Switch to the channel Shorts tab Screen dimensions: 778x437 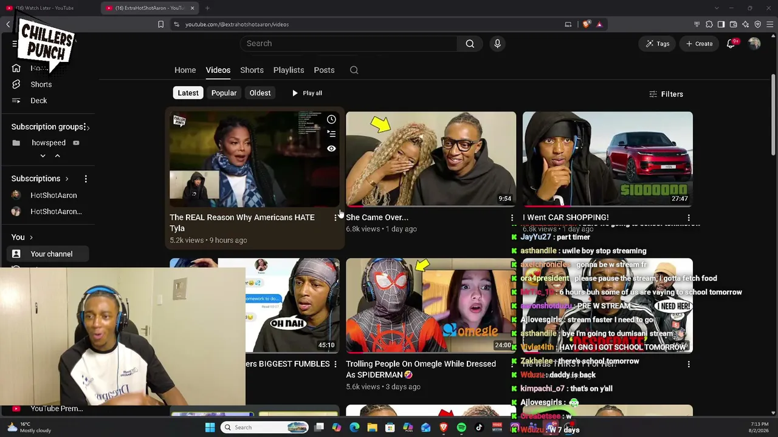tap(252, 70)
